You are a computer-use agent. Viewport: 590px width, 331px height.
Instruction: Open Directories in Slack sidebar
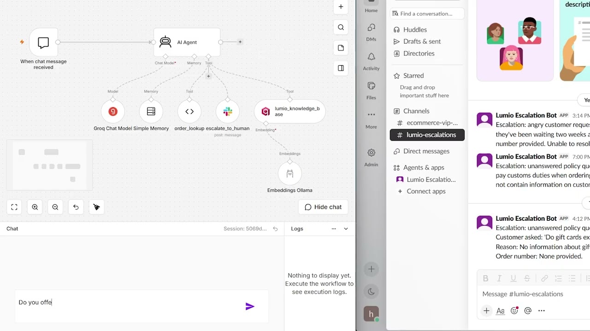(x=419, y=53)
